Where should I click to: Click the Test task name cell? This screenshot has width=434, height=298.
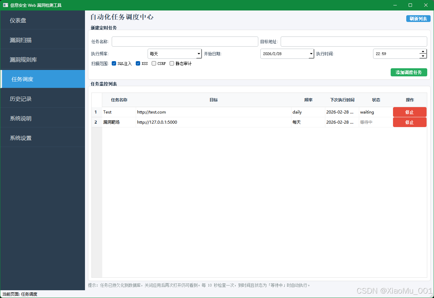click(119, 112)
